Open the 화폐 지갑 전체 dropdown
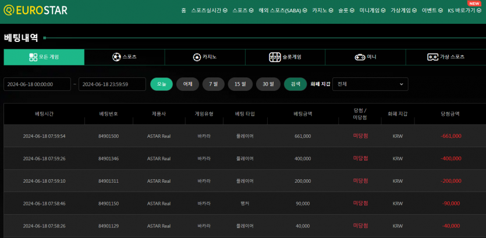Viewport: 486px width, 238px height. coord(370,84)
